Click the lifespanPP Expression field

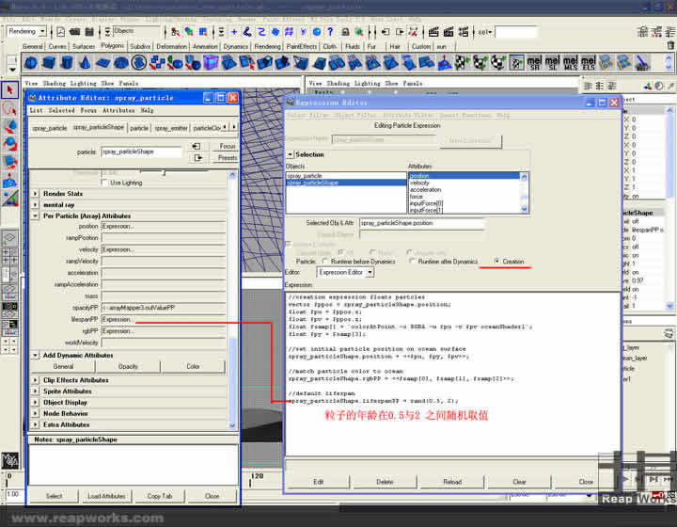[x=162, y=319]
